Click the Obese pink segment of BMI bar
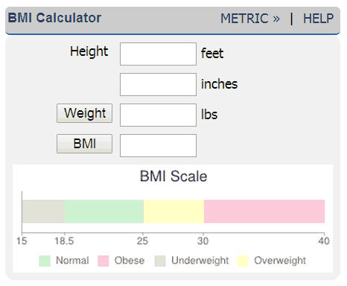Image resolution: width=347 pixels, height=286 pixels. [x=264, y=212]
